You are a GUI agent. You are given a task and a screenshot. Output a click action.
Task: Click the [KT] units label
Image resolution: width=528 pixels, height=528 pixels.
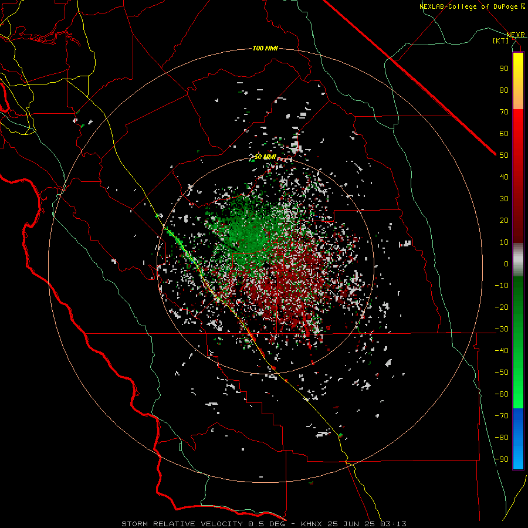point(501,40)
